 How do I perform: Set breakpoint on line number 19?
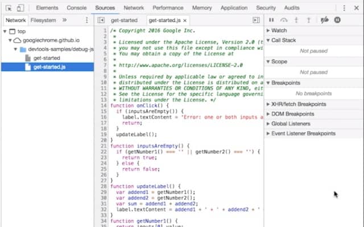point(104,134)
